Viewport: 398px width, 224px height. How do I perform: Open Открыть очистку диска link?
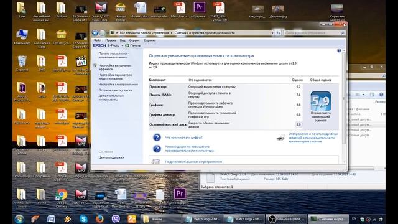[115, 90]
